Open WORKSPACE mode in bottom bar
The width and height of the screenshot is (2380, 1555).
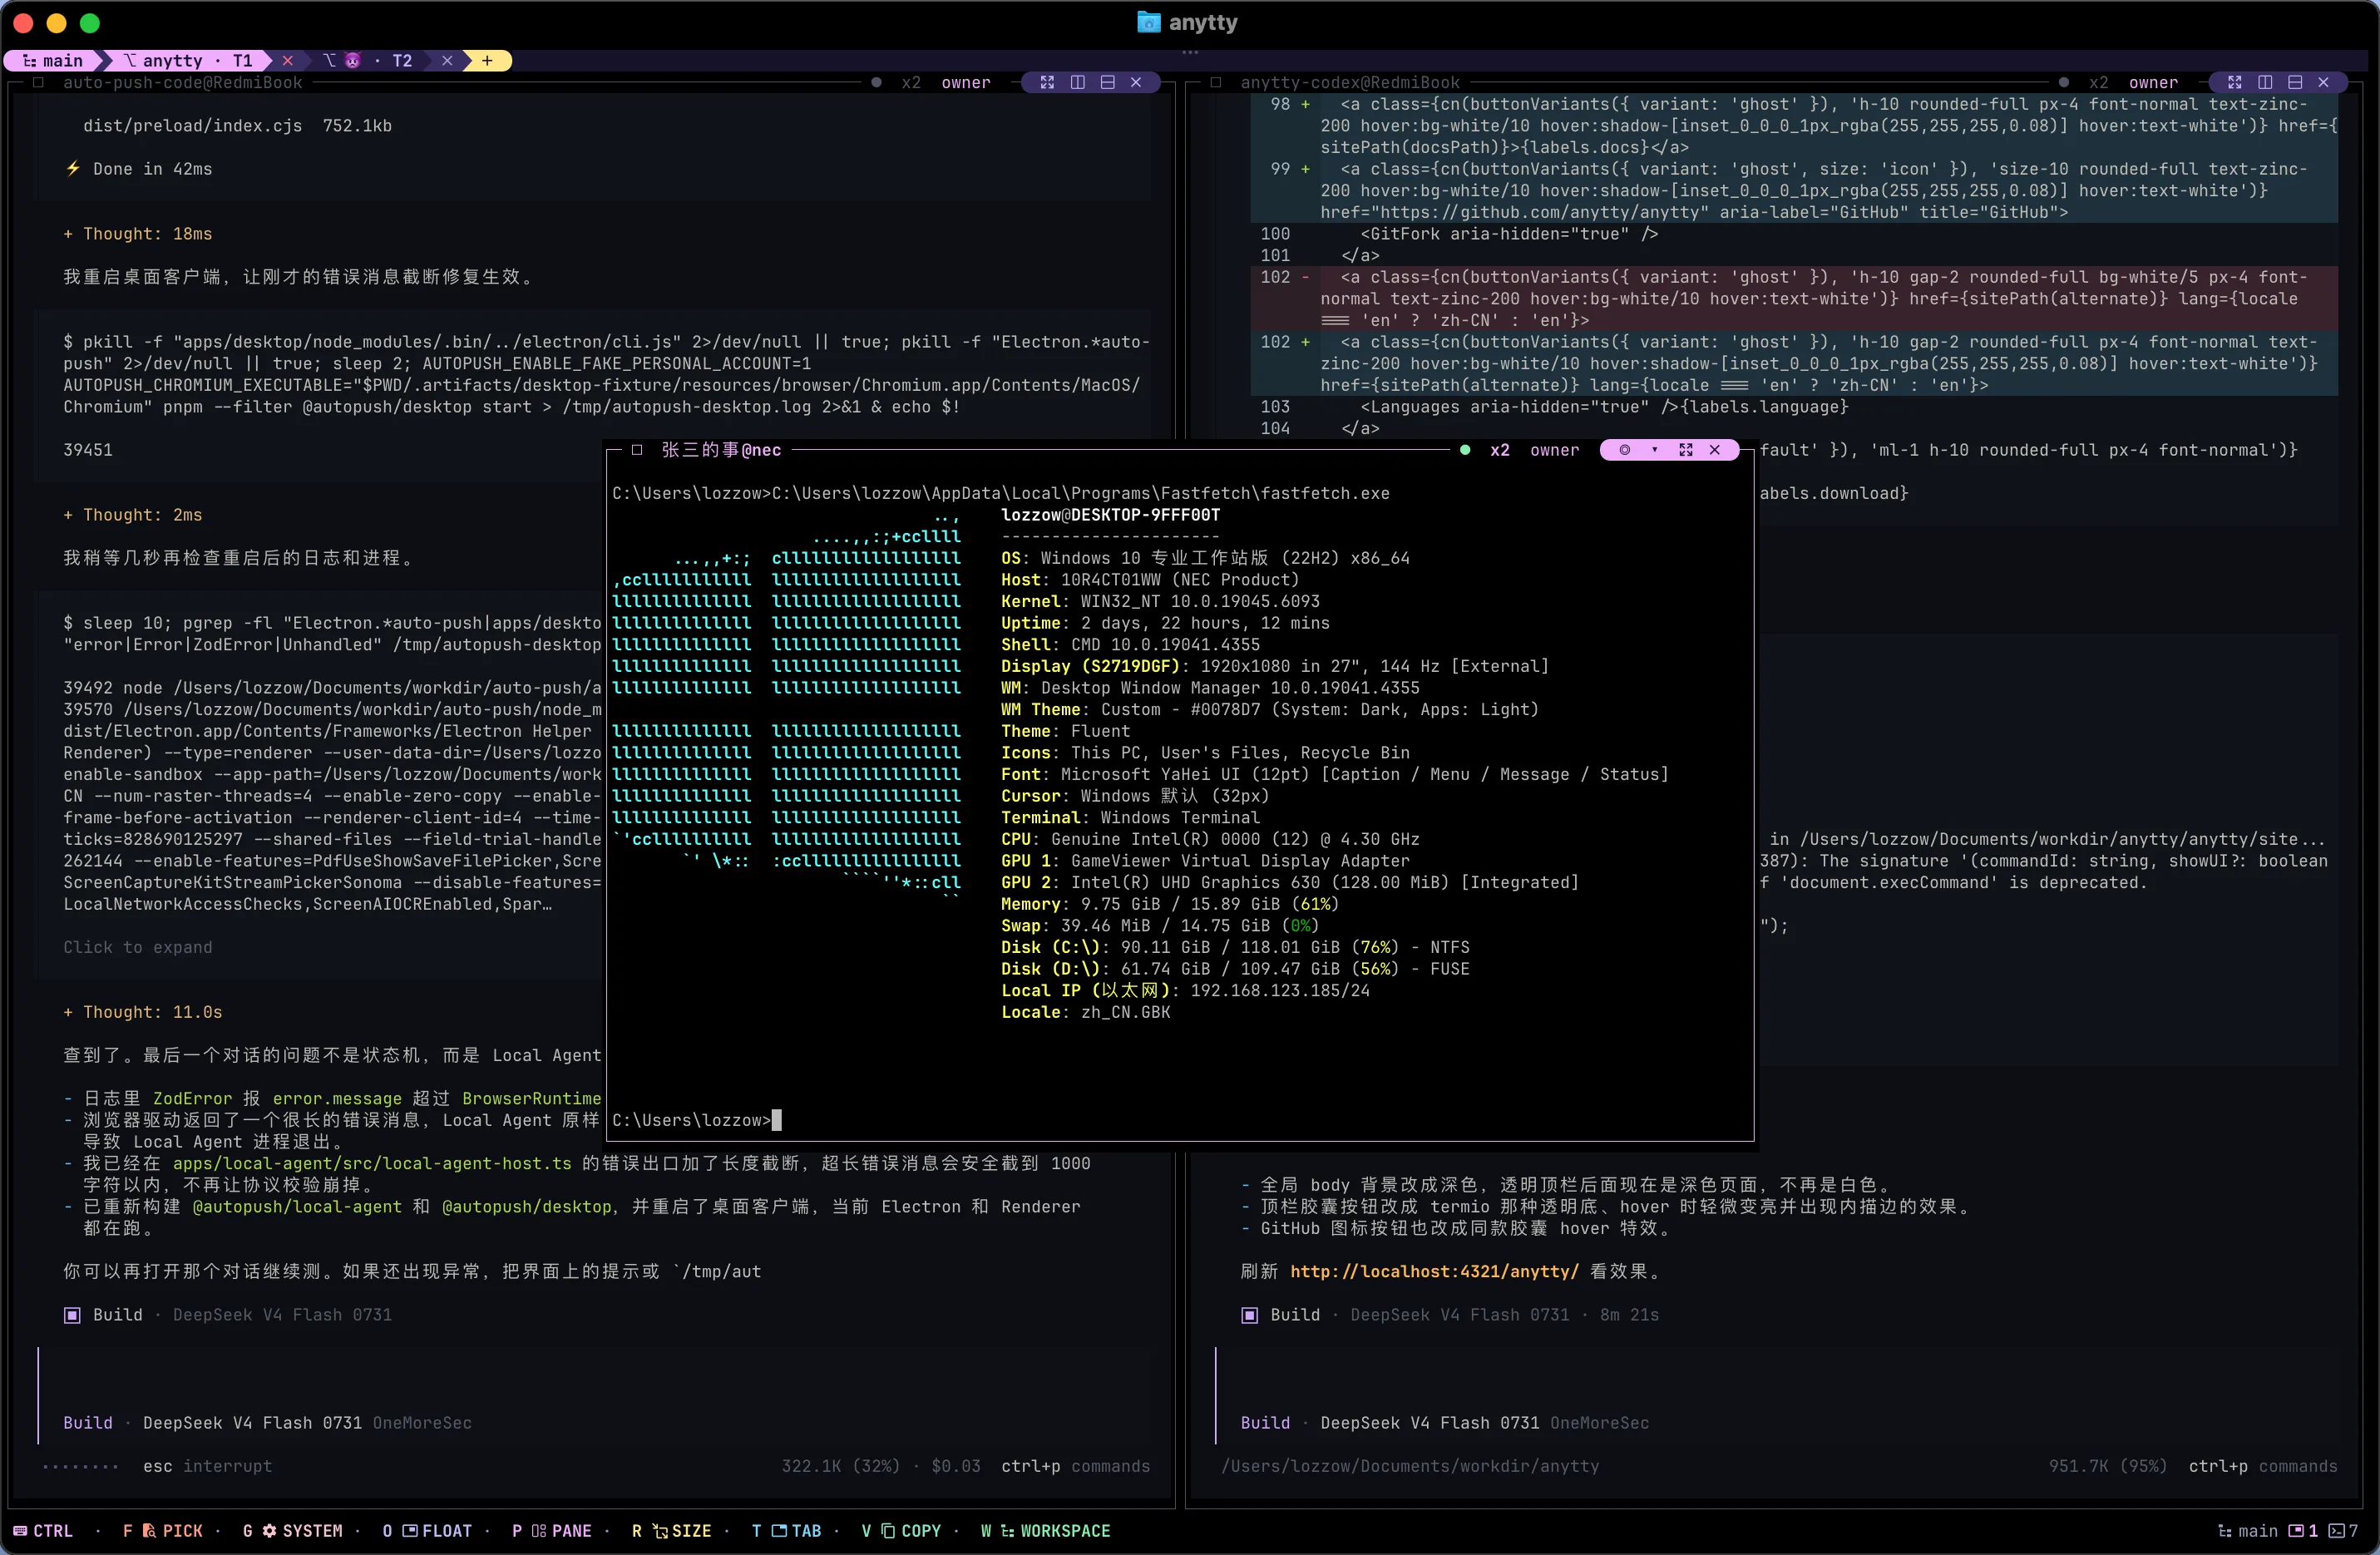[x=1046, y=1531]
